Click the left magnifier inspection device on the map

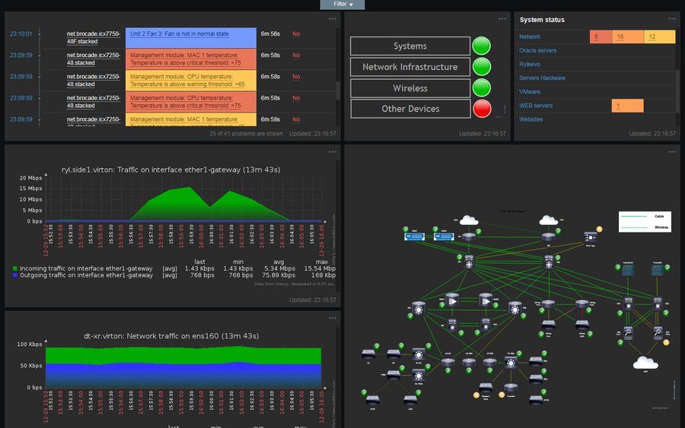coord(628,333)
